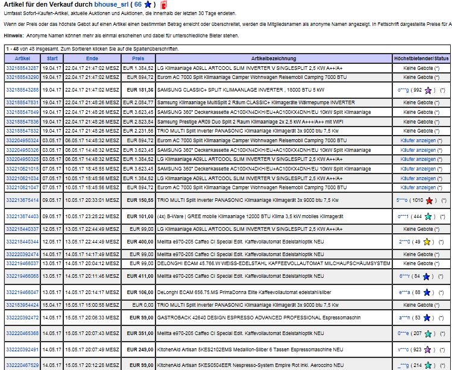Open item number 332183954424
The height and width of the screenshot is (370, 452).
[x=22, y=305]
